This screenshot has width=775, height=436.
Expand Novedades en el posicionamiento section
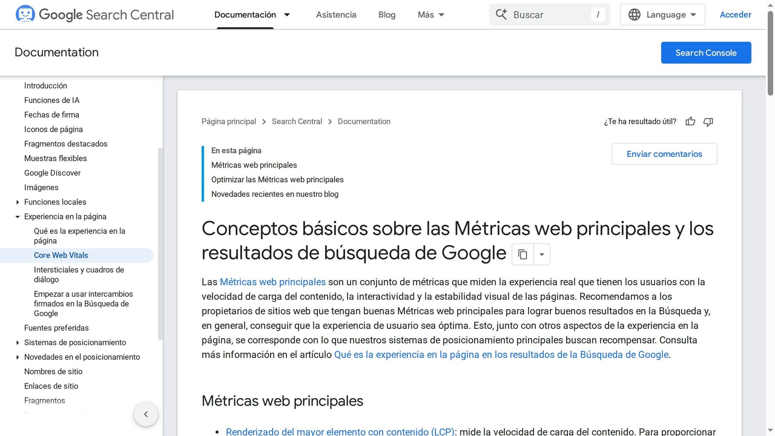(17, 357)
